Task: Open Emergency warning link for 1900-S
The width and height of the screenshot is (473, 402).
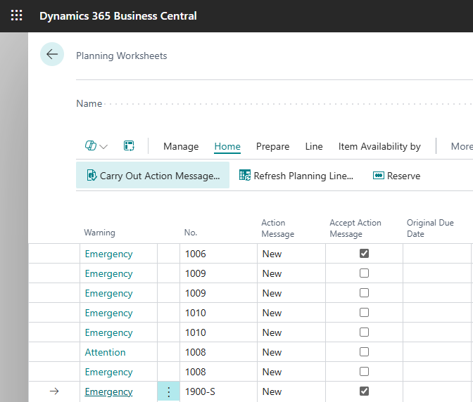Action: [x=108, y=391]
